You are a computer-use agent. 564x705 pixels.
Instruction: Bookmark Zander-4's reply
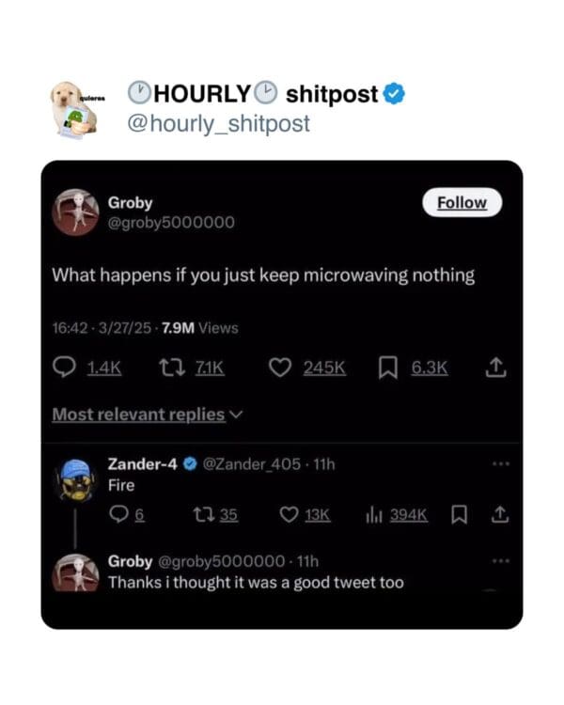(460, 514)
